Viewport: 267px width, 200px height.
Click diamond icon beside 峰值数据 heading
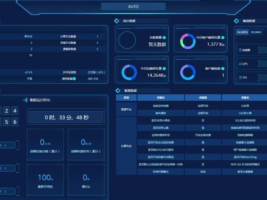(x=236, y=21)
